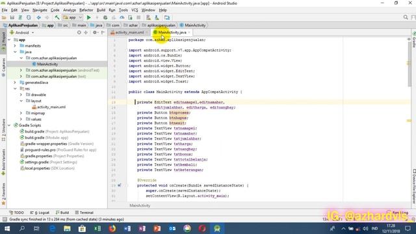The width and height of the screenshot is (416, 234).
Task: Navigate forward with the right arrow icon
Action: [x=47, y=18]
